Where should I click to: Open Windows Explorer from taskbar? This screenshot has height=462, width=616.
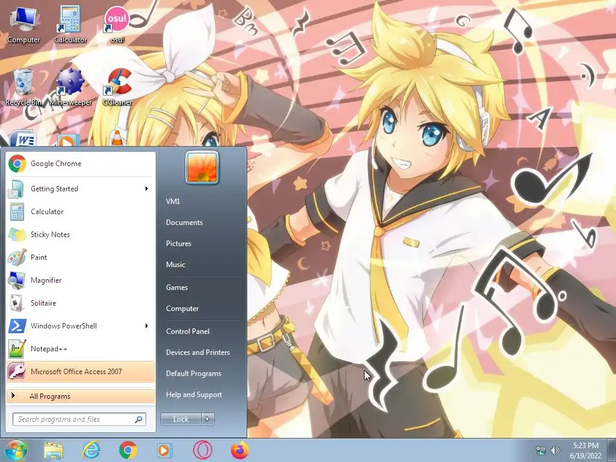54,451
